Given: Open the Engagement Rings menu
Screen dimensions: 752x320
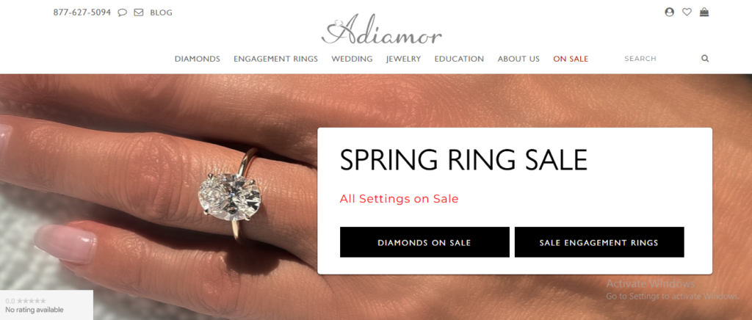Looking at the screenshot, I should pyautogui.click(x=276, y=59).
